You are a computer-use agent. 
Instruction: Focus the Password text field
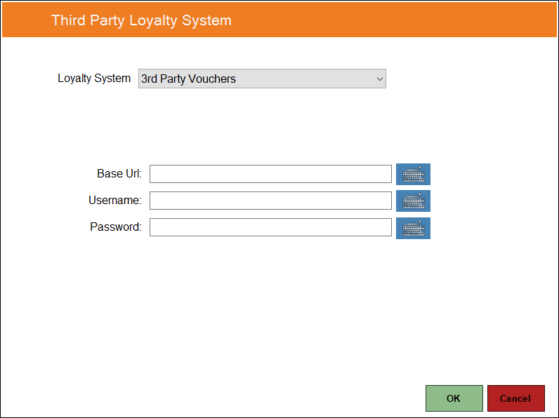pyautogui.click(x=270, y=227)
